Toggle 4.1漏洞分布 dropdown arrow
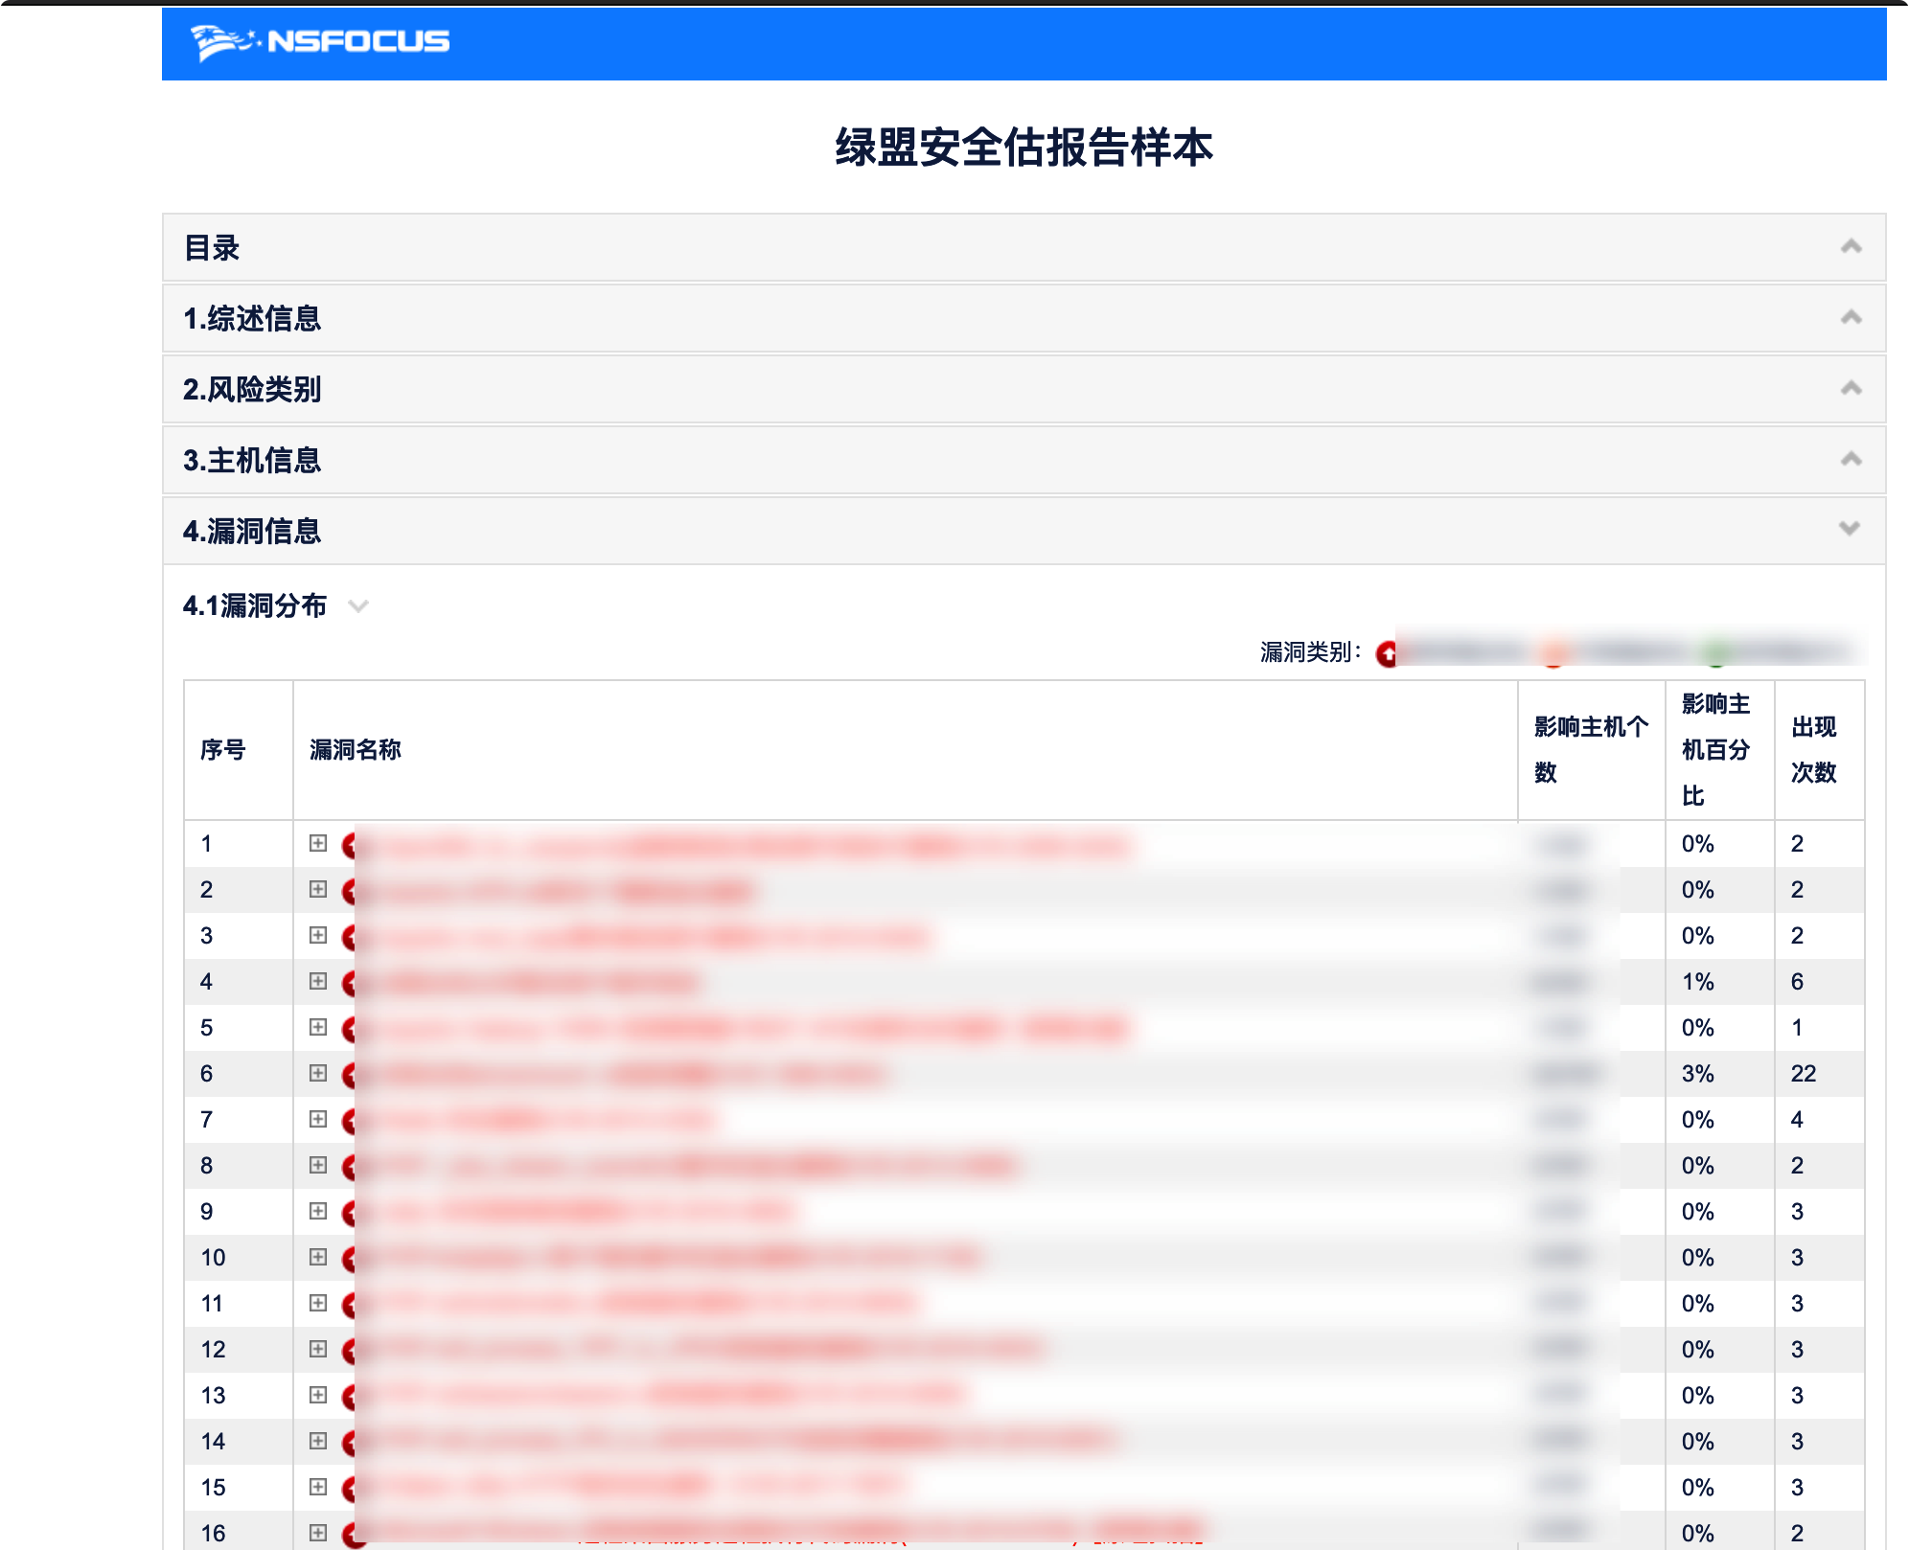Viewport: 1909px width, 1550px height. 358,606
